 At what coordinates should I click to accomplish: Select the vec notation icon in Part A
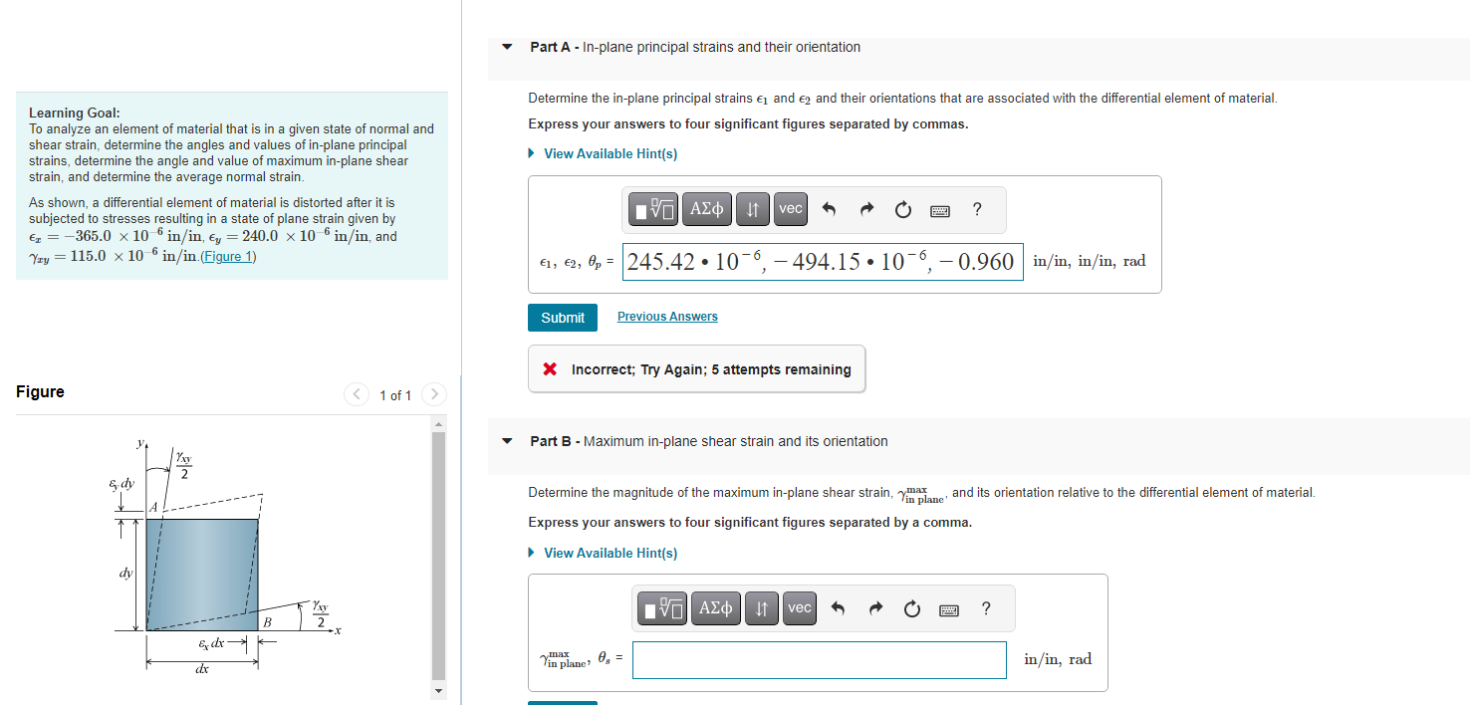(790, 209)
